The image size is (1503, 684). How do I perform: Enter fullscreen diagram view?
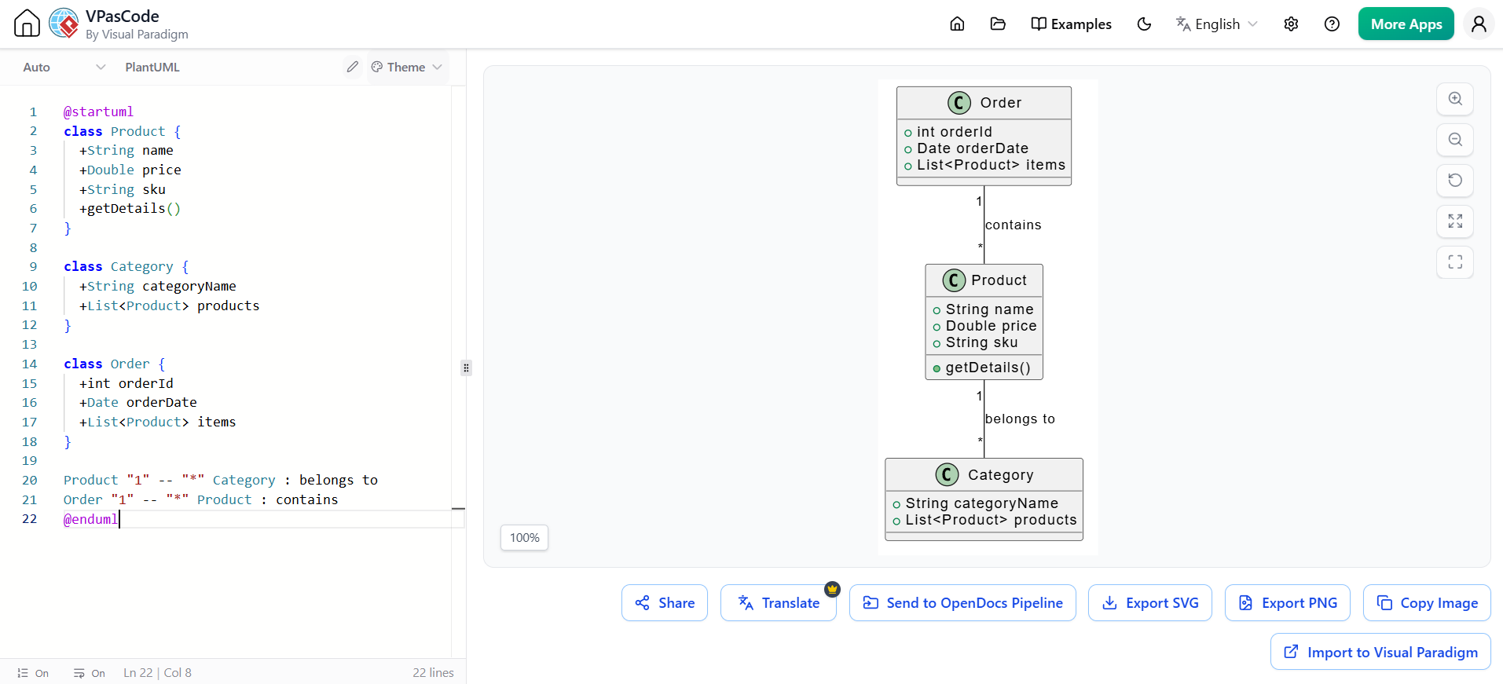point(1455,262)
